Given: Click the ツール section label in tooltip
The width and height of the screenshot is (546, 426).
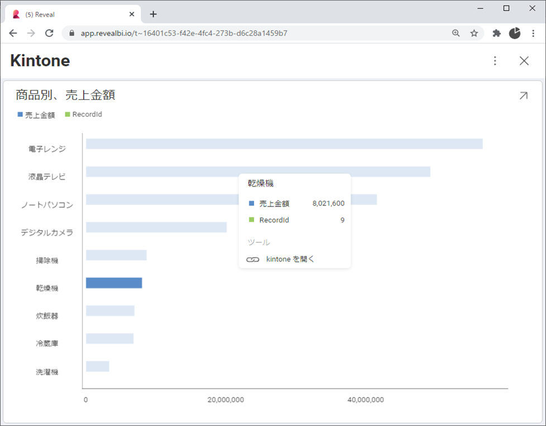Looking at the screenshot, I should tap(258, 242).
